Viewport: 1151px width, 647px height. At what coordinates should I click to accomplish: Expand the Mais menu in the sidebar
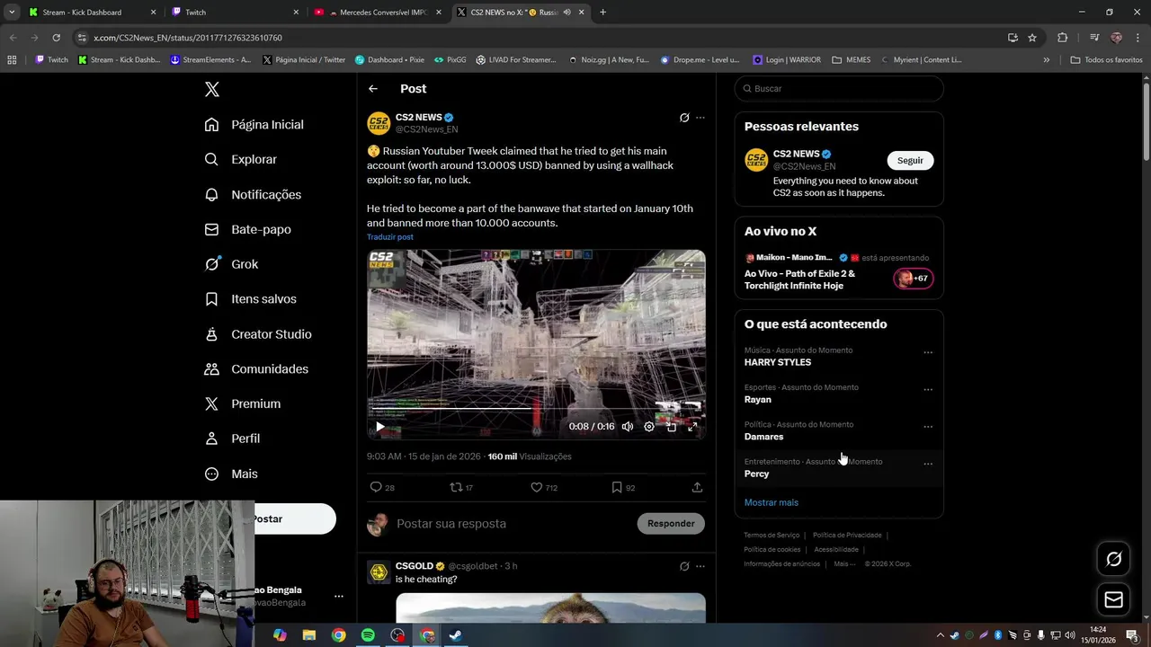point(231,474)
